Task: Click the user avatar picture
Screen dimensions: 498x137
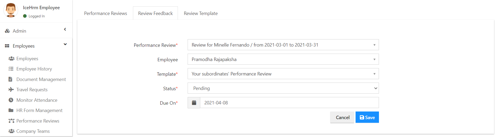Action: 11,10
